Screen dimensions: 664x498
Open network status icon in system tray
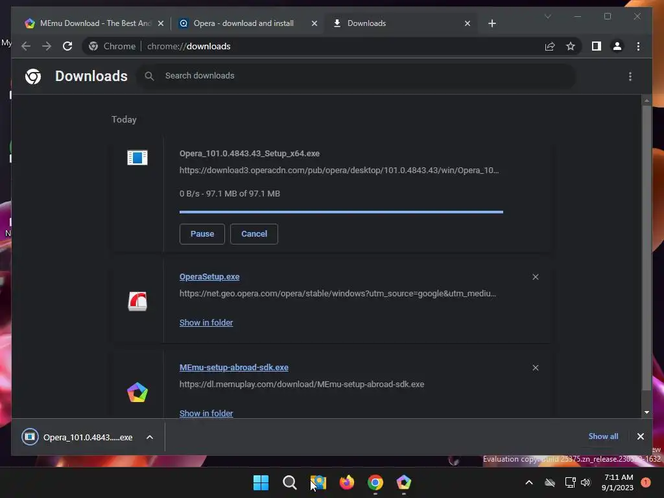[570, 482]
